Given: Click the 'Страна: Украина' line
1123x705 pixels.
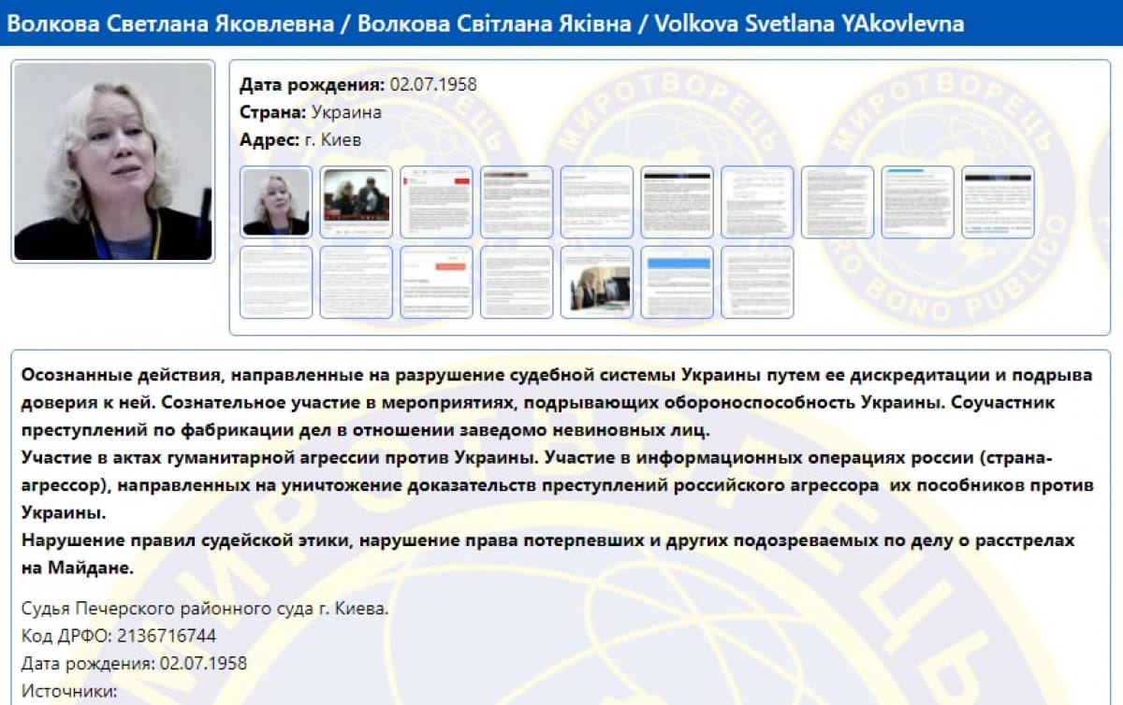Looking at the screenshot, I should tap(311, 112).
